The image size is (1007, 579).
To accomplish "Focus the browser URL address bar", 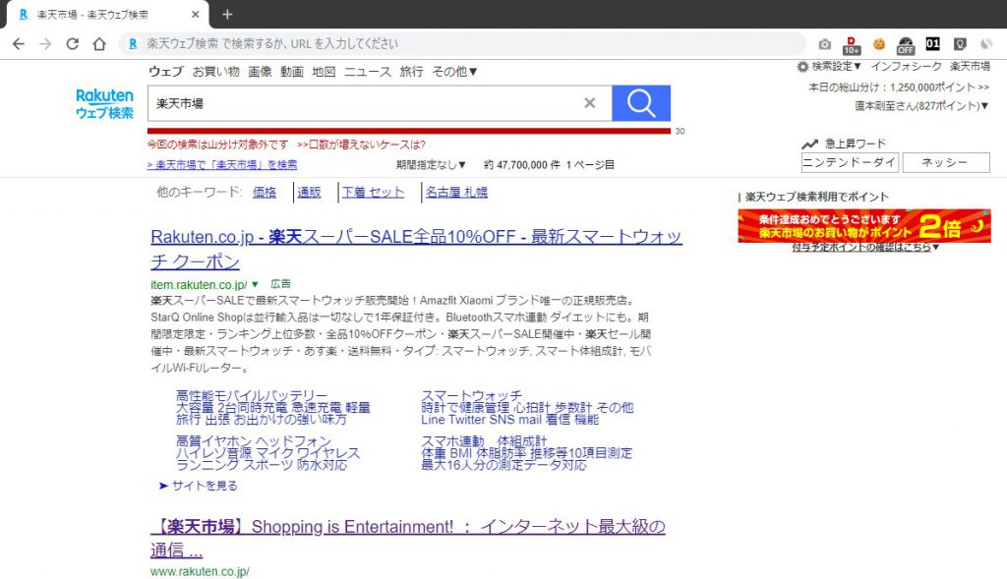I will point(462,43).
